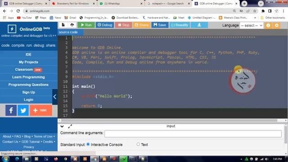
Task: Go to Learn Programming
Action: [x=28, y=77]
